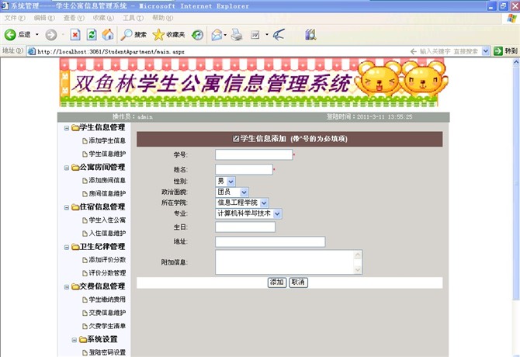Click the 添加 submit button
This screenshot has width=520, height=357.
(x=276, y=282)
